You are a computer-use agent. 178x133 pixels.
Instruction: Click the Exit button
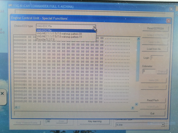pos(152,114)
